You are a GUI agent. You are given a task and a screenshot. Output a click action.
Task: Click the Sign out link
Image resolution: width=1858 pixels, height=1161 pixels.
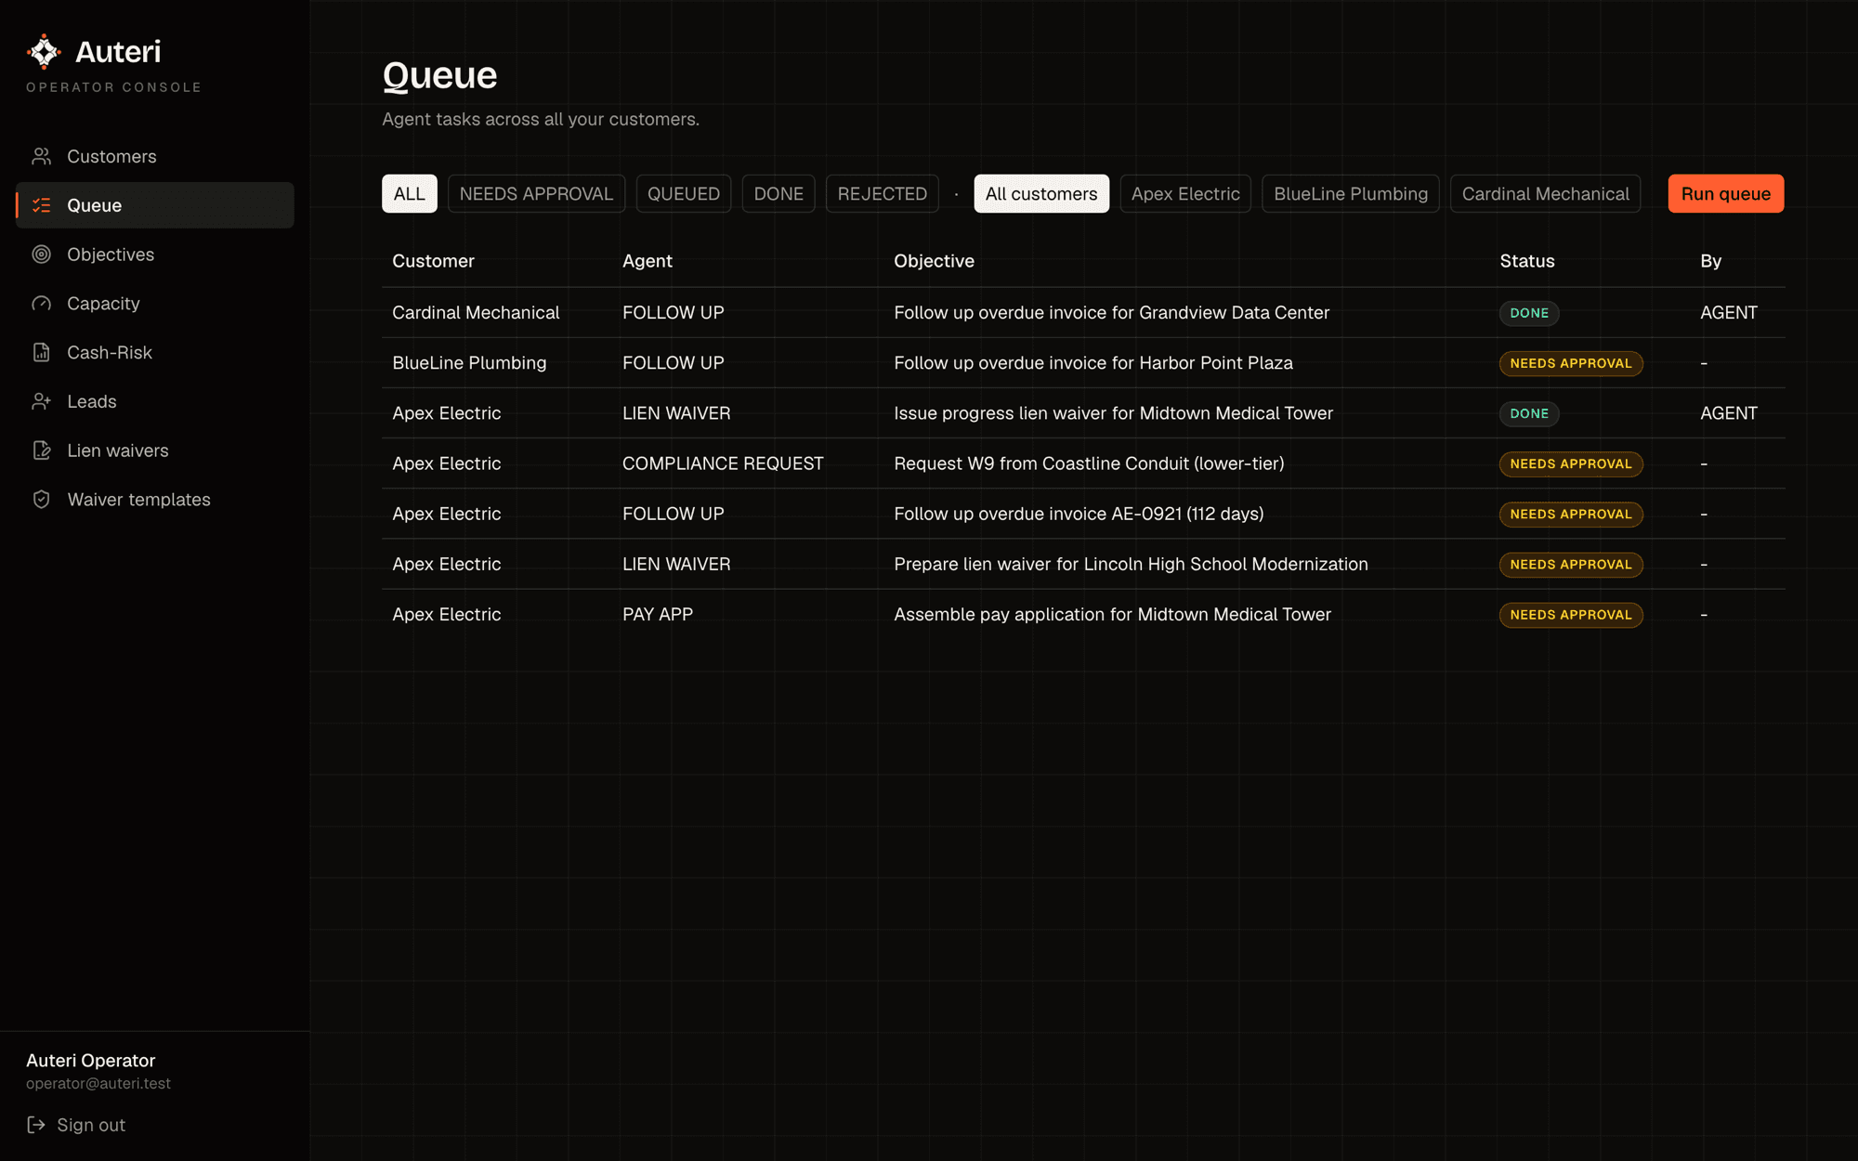point(76,1125)
